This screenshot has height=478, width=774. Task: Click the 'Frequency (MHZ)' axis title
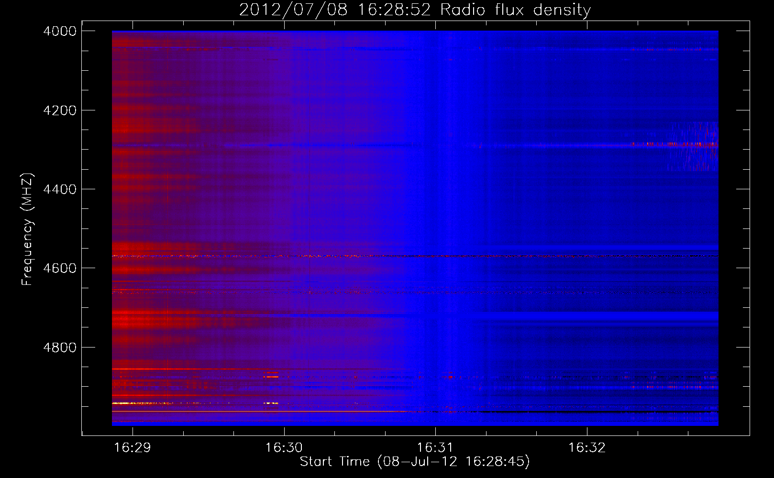pyautogui.click(x=27, y=229)
